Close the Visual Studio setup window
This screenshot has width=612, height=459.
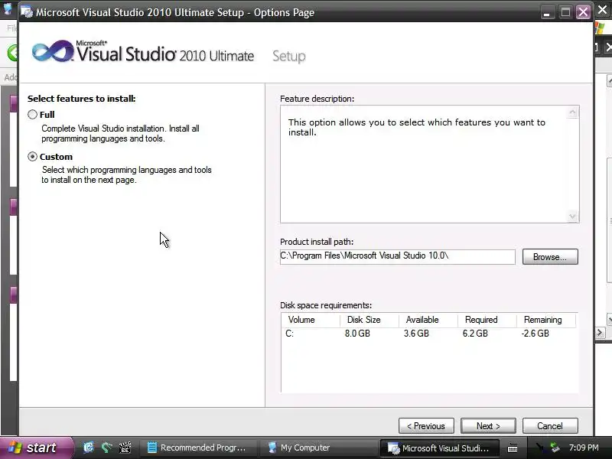(583, 12)
